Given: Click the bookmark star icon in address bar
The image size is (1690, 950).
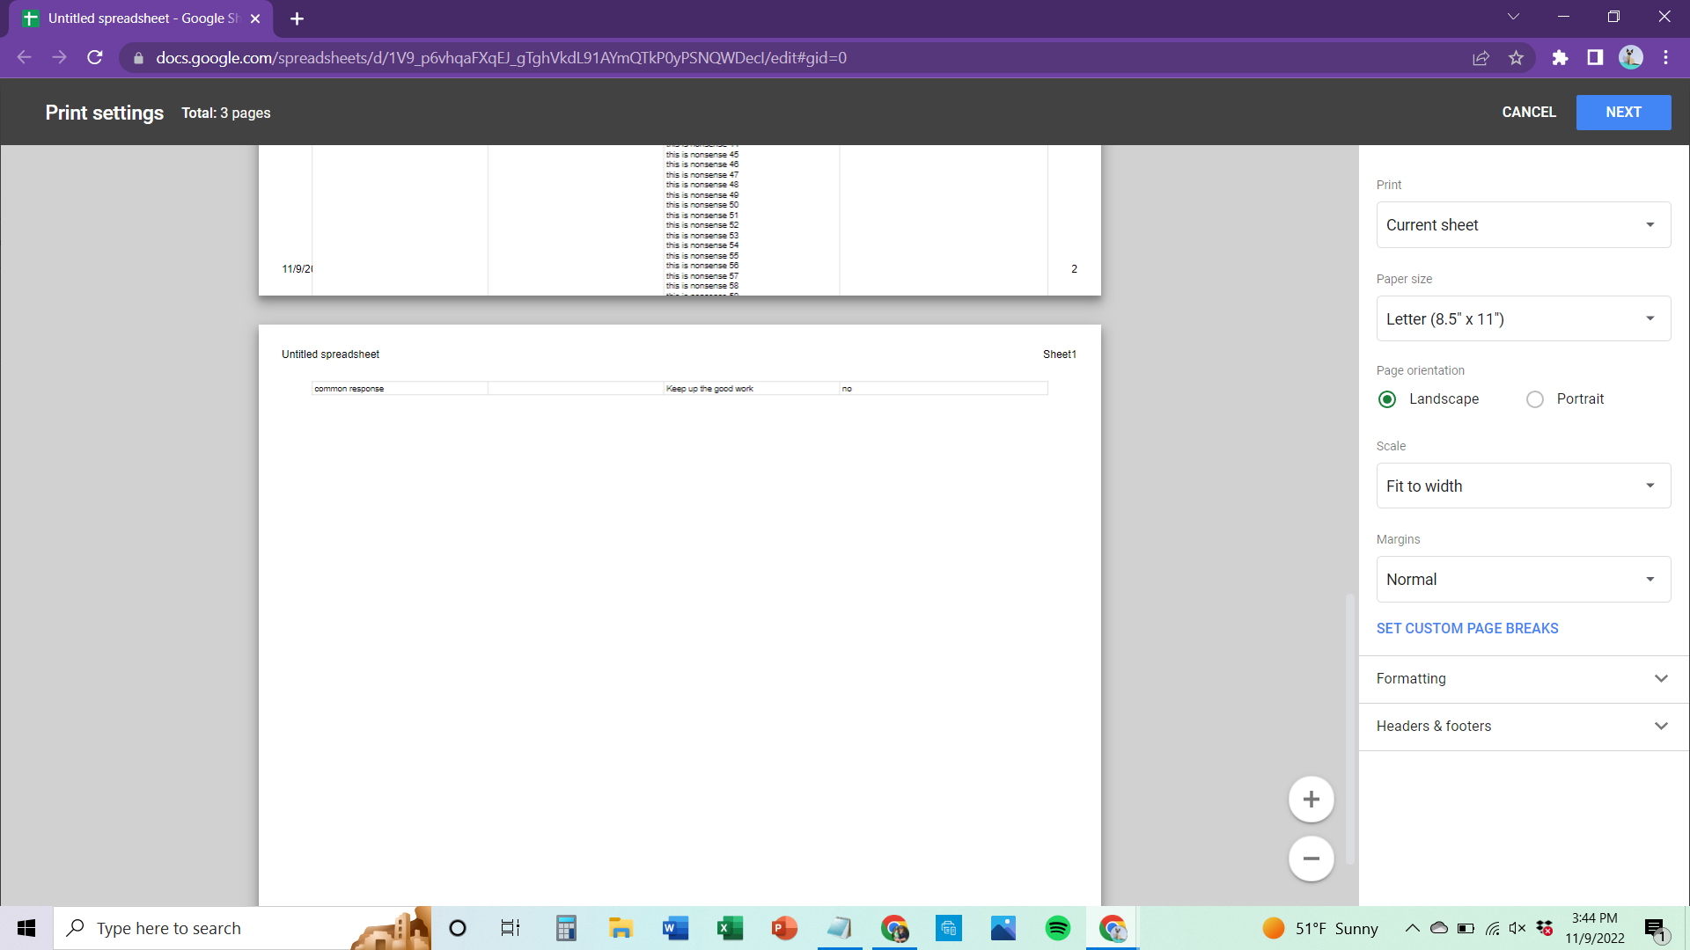Looking at the screenshot, I should pos(1517,58).
